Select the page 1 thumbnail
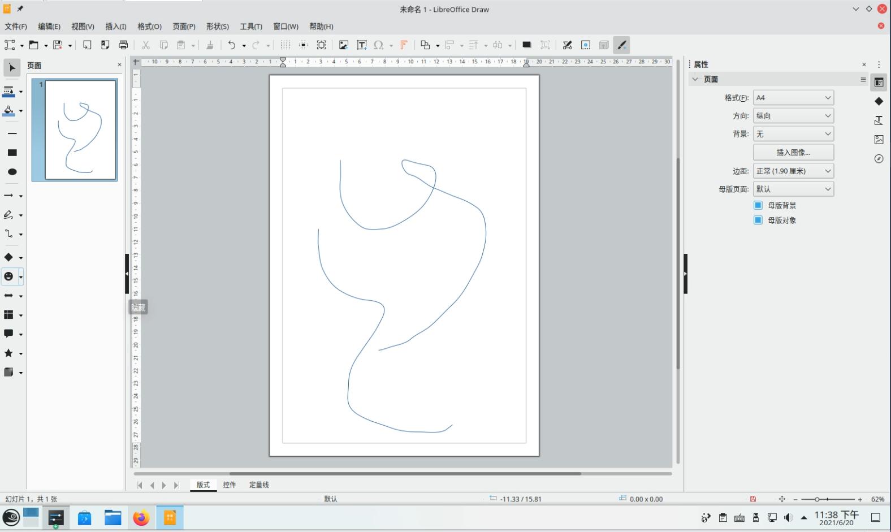The width and height of the screenshot is (891, 532). (80, 130)
